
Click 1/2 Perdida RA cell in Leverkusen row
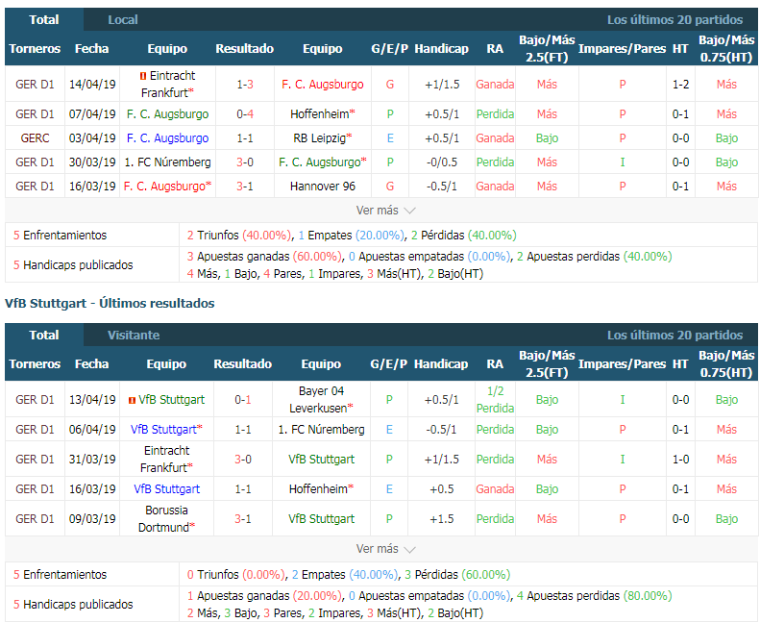point(495,400)
